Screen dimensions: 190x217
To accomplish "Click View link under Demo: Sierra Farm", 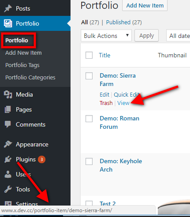I will 123,103.
